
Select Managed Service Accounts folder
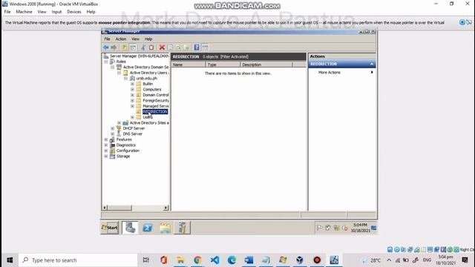(x=155, y=106)
